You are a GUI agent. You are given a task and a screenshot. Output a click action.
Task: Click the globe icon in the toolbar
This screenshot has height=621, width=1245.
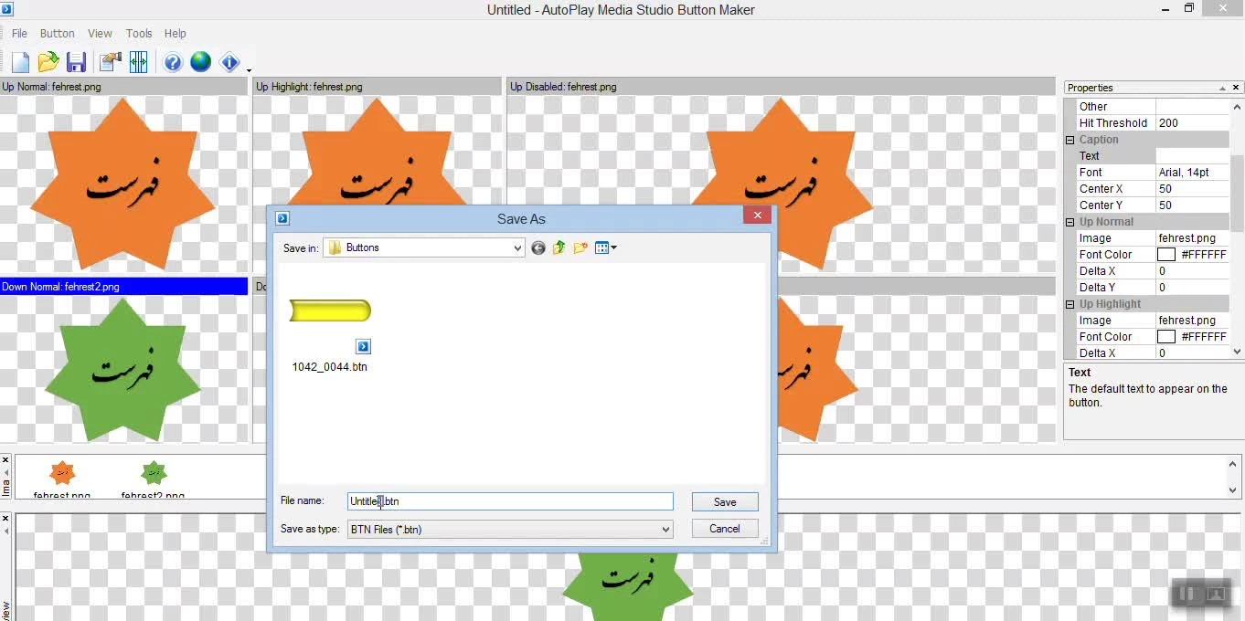(x=201, y=62)
